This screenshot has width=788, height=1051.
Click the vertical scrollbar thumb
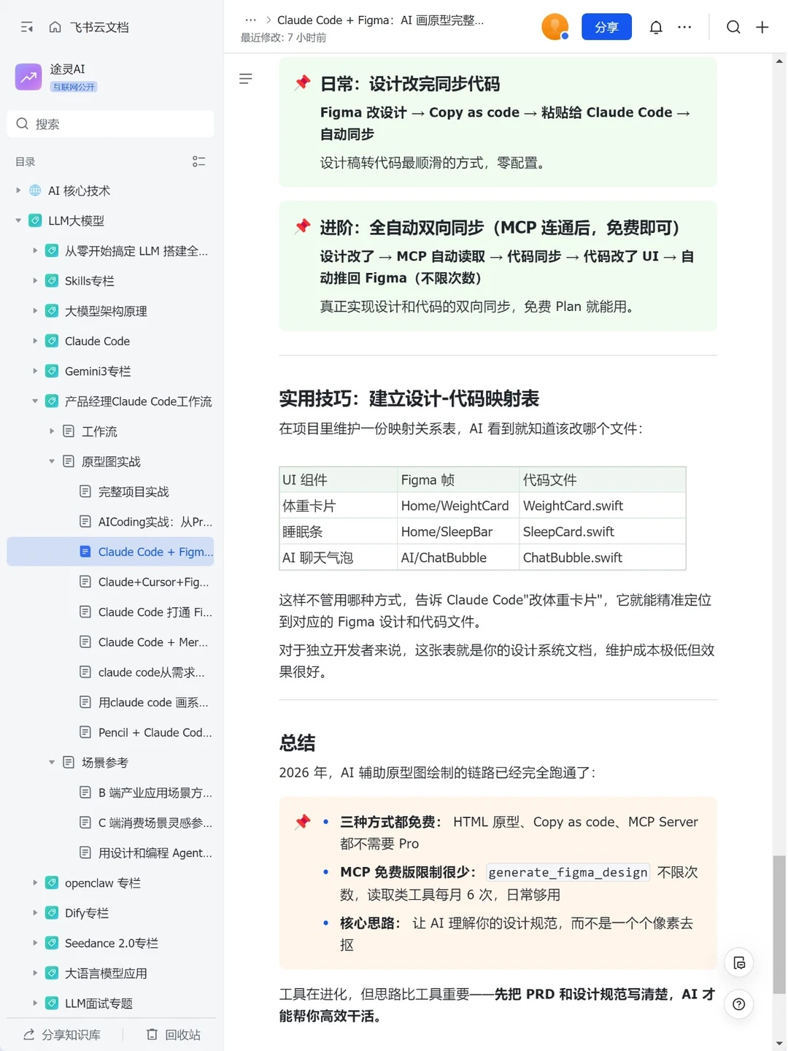[779, 924]
